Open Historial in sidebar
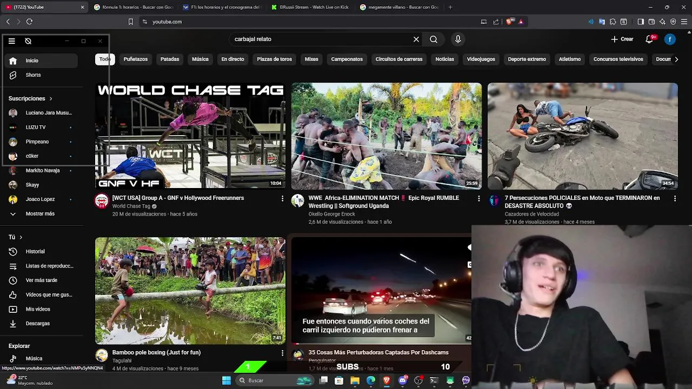This screenshot has width=692, height=389. click(41, 251)
